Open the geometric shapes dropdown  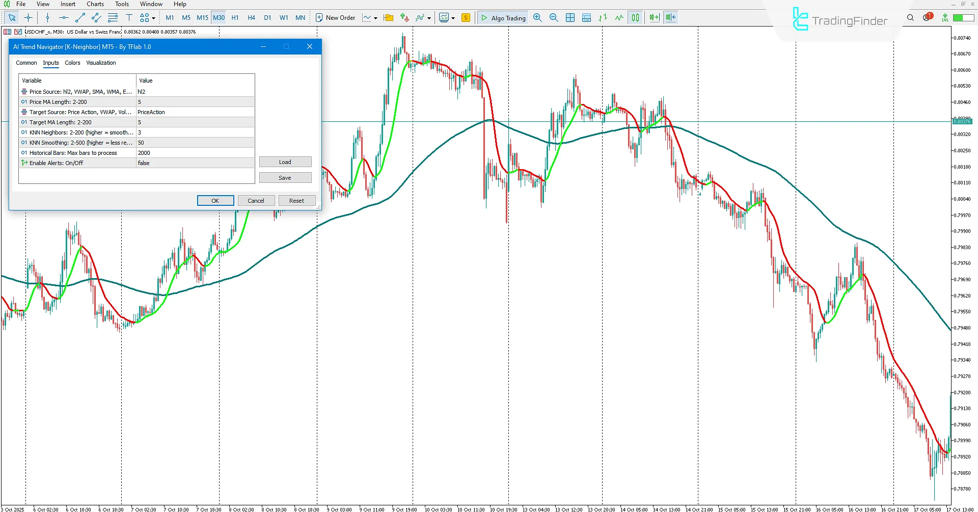(152, 17)
